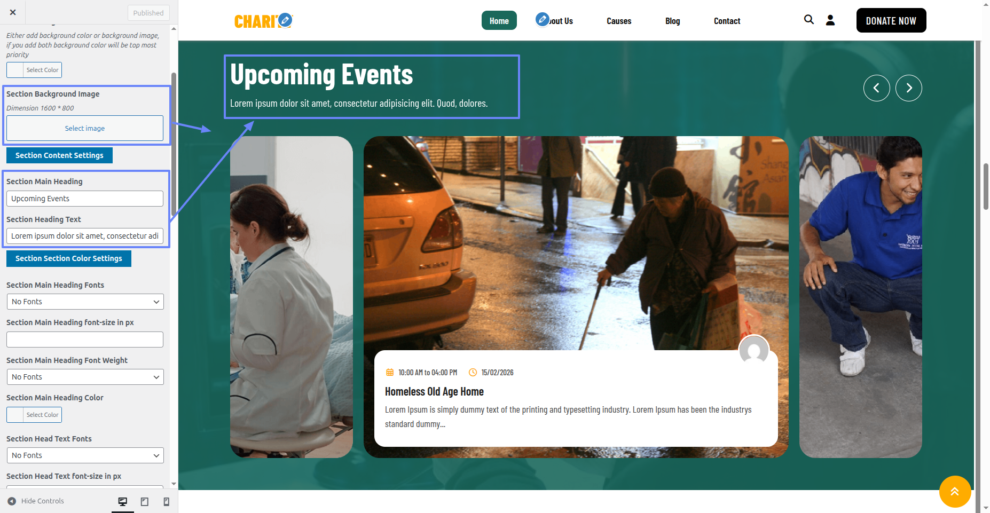Click the user account icon in the header
990x513 pixels.
click(x=830, y=20)
